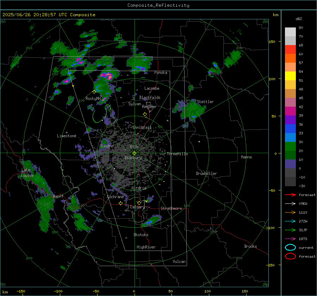Image resolution: width=317 pixels, height=296 pixels.
Task: Click the Didsbury label
Action: [x=133, y=158]
